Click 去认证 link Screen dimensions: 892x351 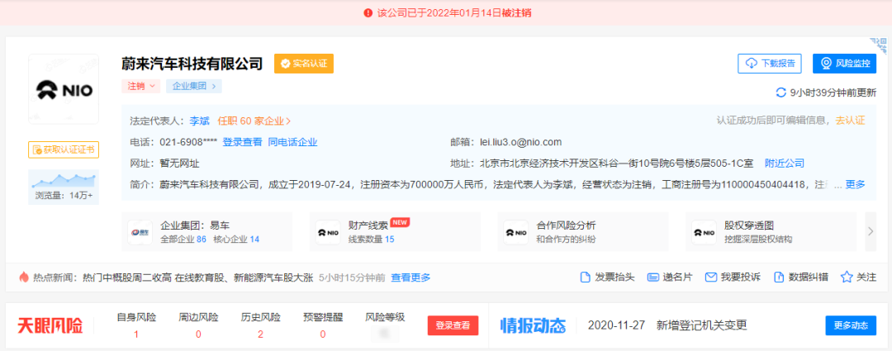point(850,120)
